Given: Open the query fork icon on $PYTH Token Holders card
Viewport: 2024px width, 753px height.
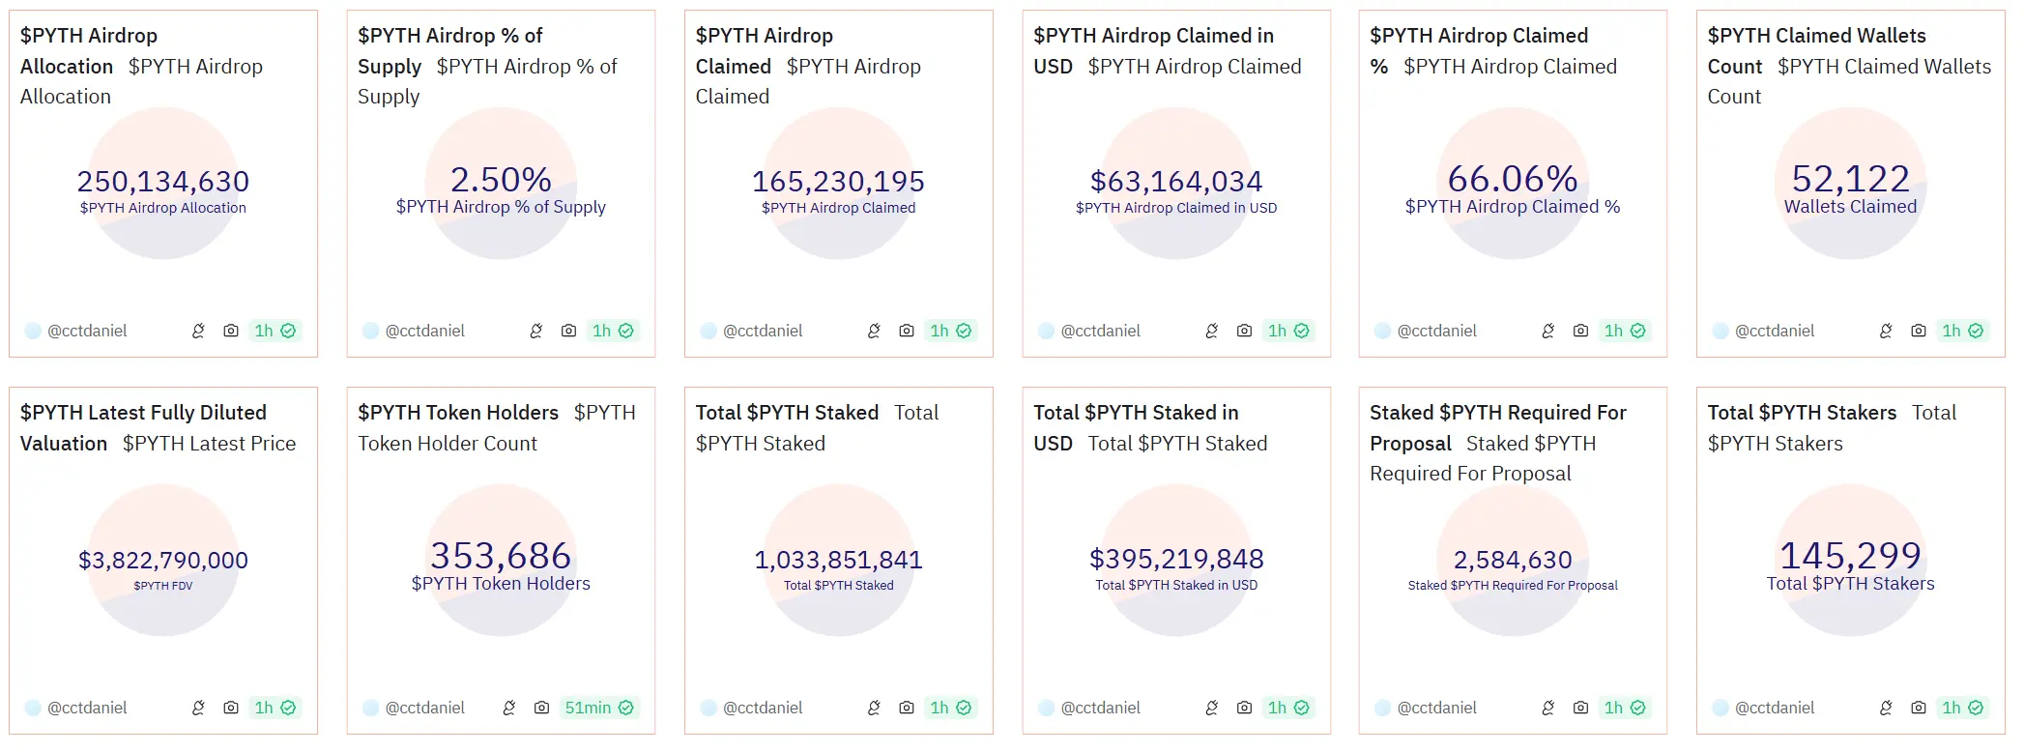Looking at the screenshot, I should point(509,708).
